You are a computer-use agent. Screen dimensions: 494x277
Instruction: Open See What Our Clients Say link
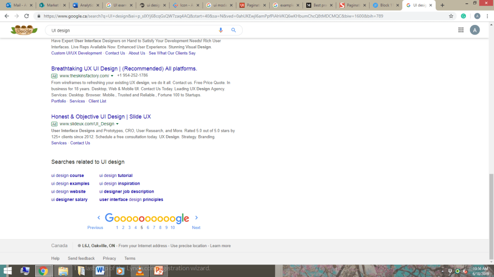pos(172,53)
